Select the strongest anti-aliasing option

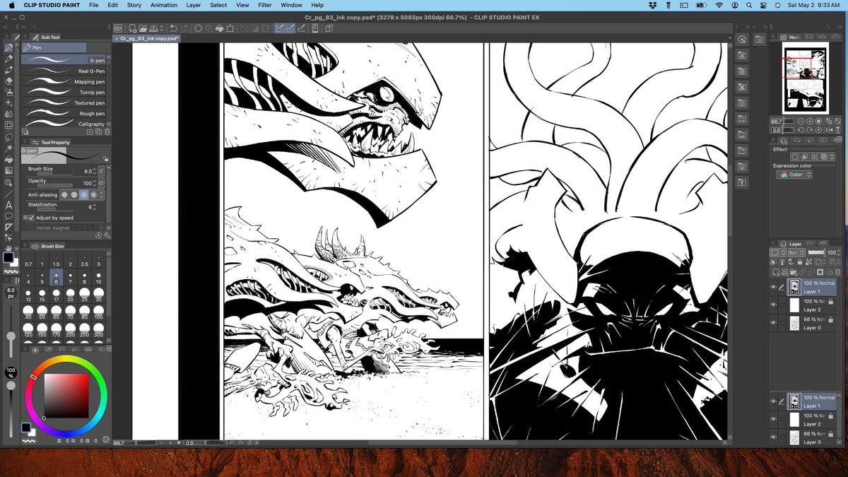click(93, 194)
